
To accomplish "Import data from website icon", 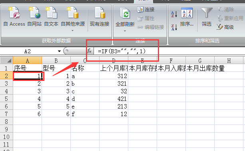I will (34, 13).
